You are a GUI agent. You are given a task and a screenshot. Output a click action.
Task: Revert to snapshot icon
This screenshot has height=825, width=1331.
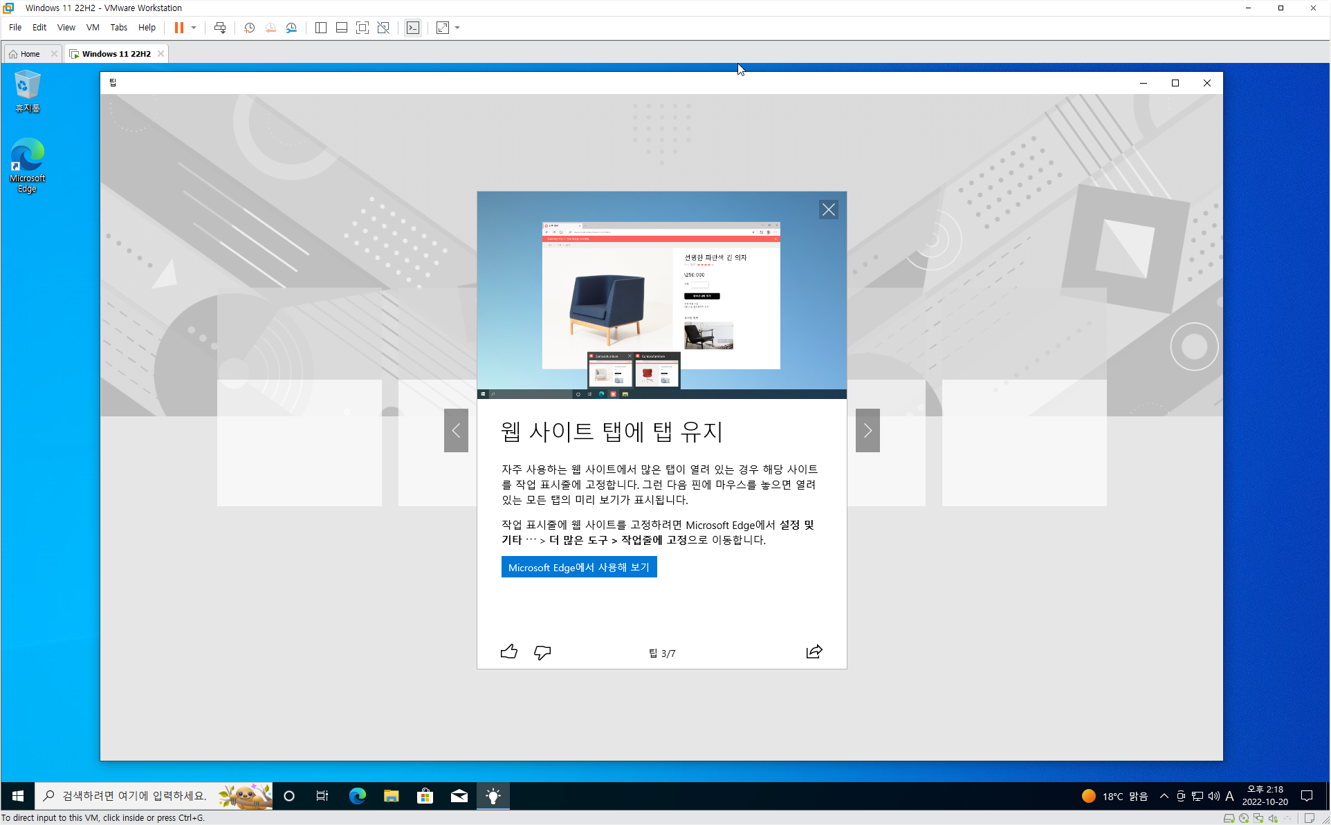click(x=270, y=28)
